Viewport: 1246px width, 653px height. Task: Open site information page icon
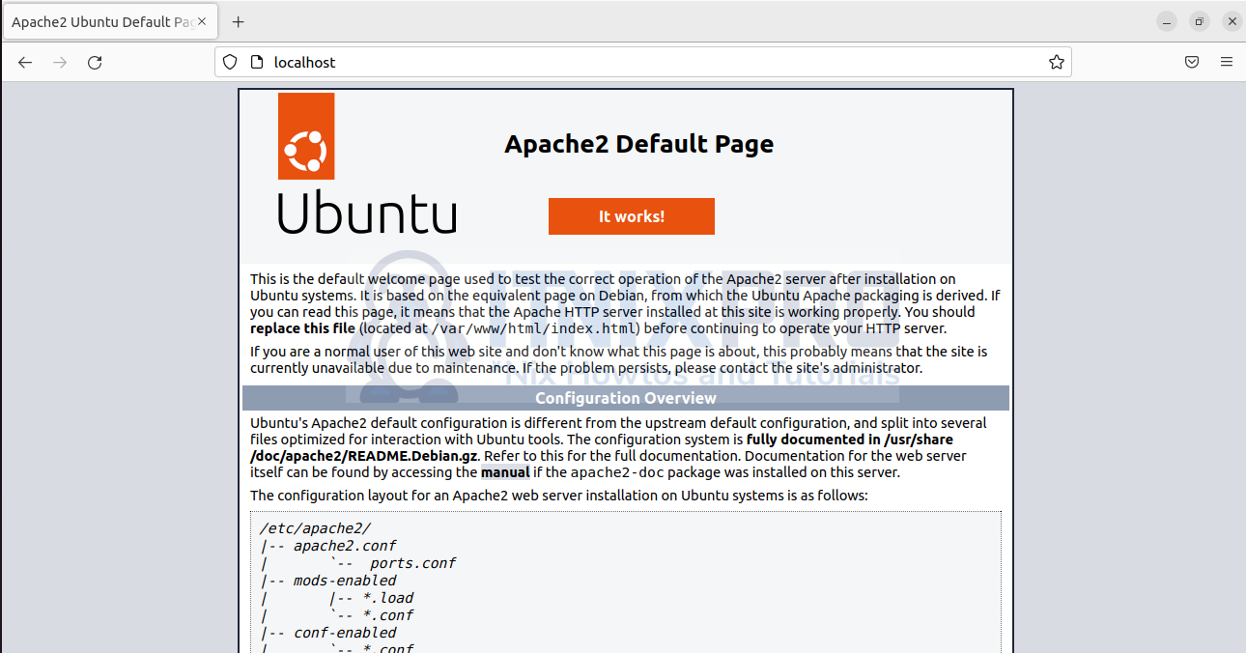tap(256, 62)
